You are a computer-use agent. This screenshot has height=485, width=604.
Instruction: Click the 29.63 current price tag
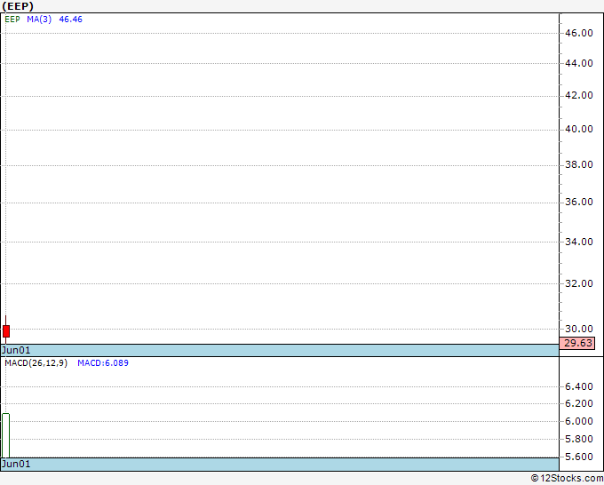click(x=577, y=343)
